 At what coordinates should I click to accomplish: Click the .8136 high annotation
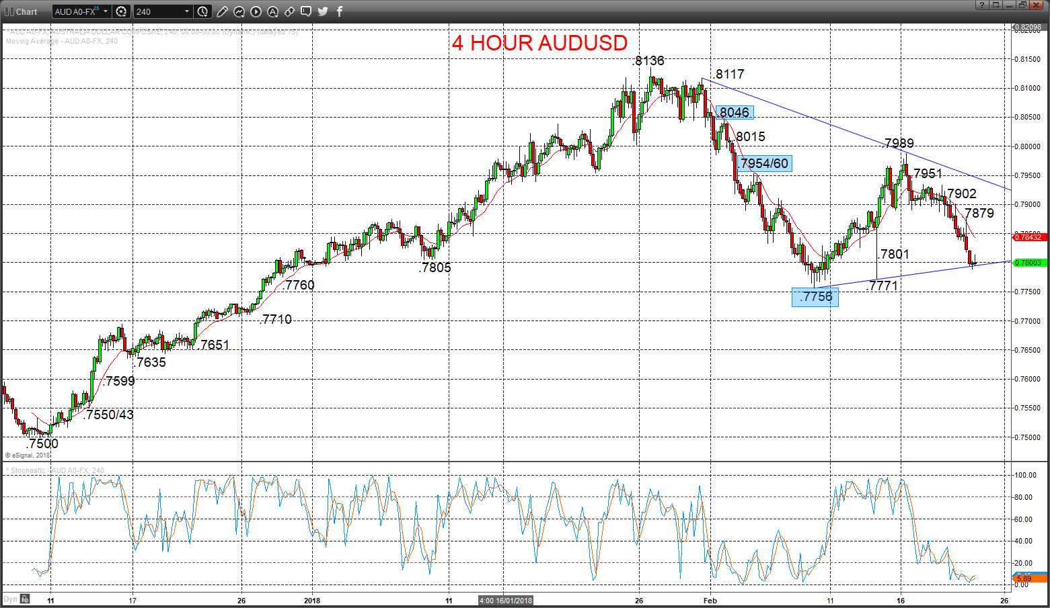tap(648, 60)
